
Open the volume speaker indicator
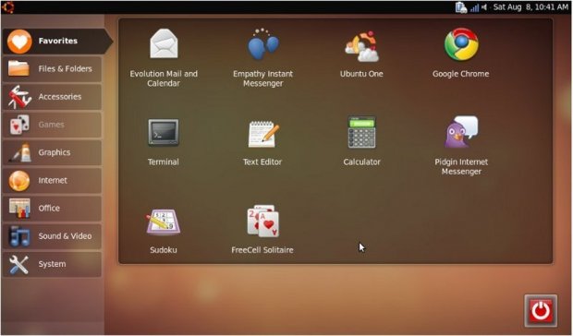coord(484,7)
